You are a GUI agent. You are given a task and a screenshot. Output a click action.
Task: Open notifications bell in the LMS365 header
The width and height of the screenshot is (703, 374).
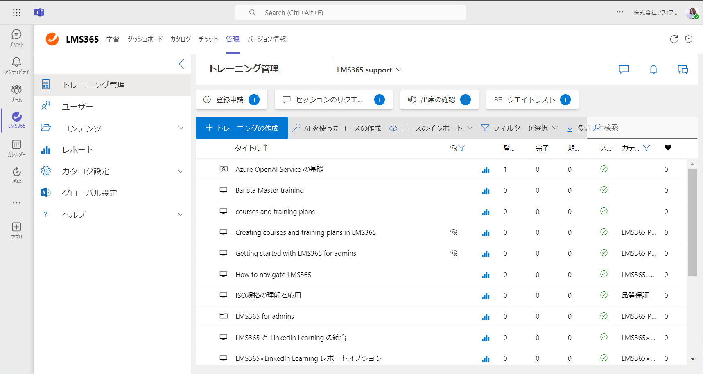(653, 70)
